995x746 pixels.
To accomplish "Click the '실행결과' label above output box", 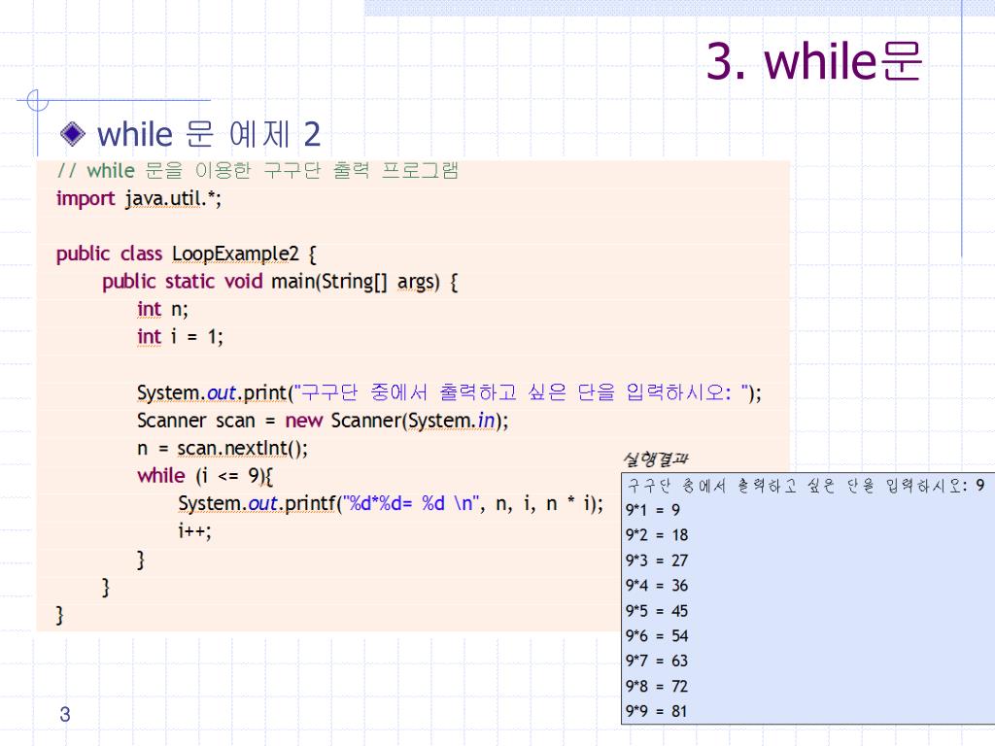I will pos(655,458).
